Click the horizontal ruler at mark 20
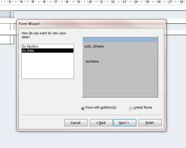 pos(90,2)
